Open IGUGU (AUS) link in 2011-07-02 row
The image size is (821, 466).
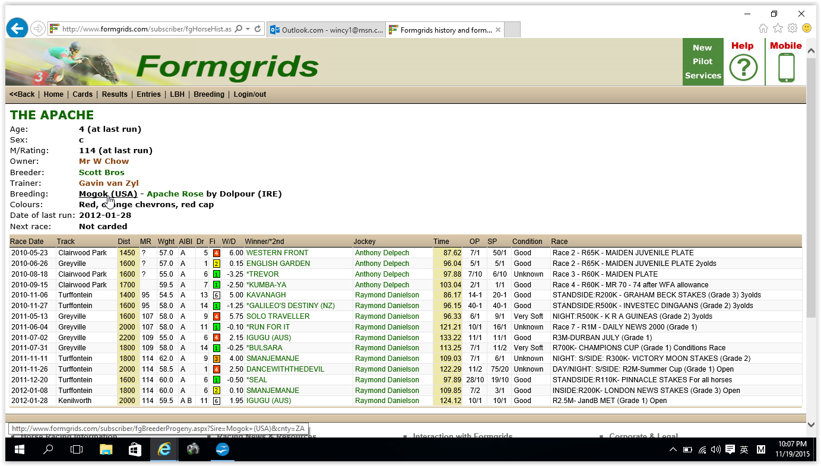click(269, 338)
